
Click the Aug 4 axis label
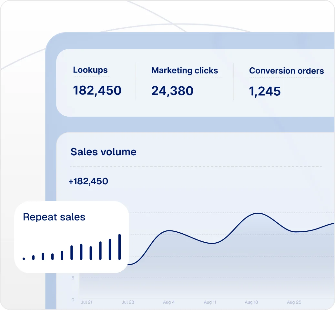169,302
